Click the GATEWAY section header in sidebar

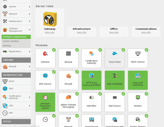click(x=16, y=60)
